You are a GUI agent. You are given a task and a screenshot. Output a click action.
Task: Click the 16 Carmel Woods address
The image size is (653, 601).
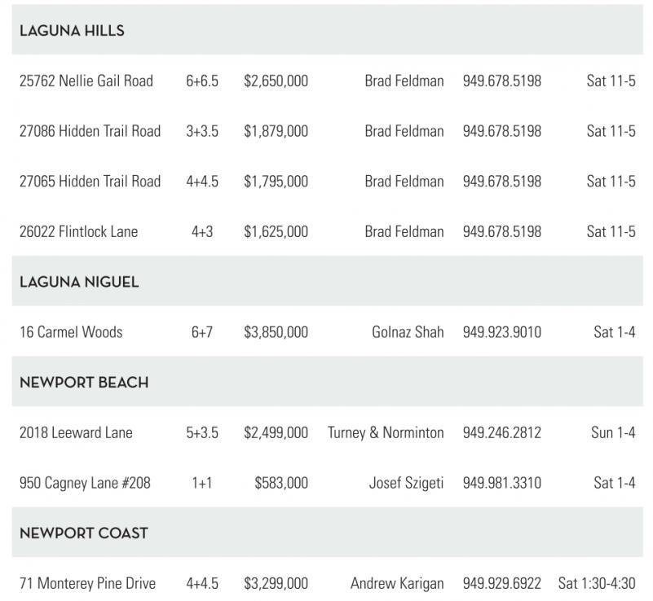pyautogui.click(x=70, y=332)
